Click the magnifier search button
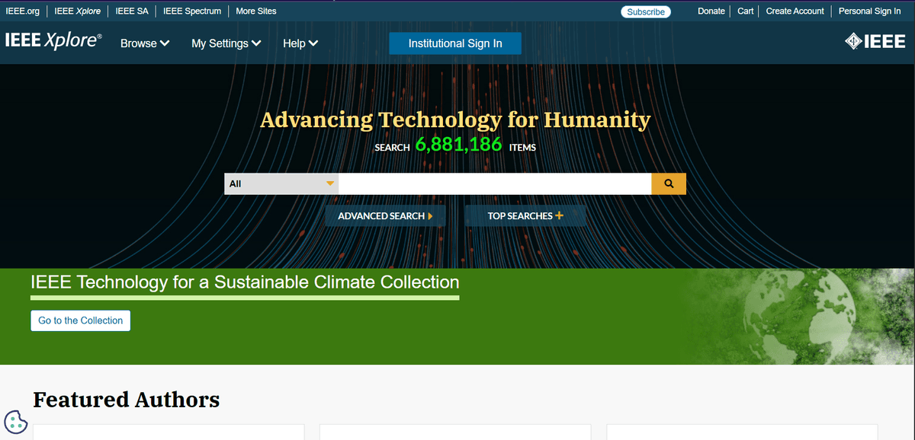 click(669, 183)
